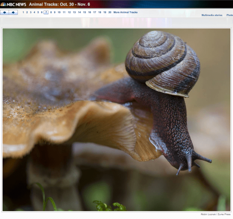View slide 18
The height and width of the screenshot is (219, 233).
[x=100, y=12]
